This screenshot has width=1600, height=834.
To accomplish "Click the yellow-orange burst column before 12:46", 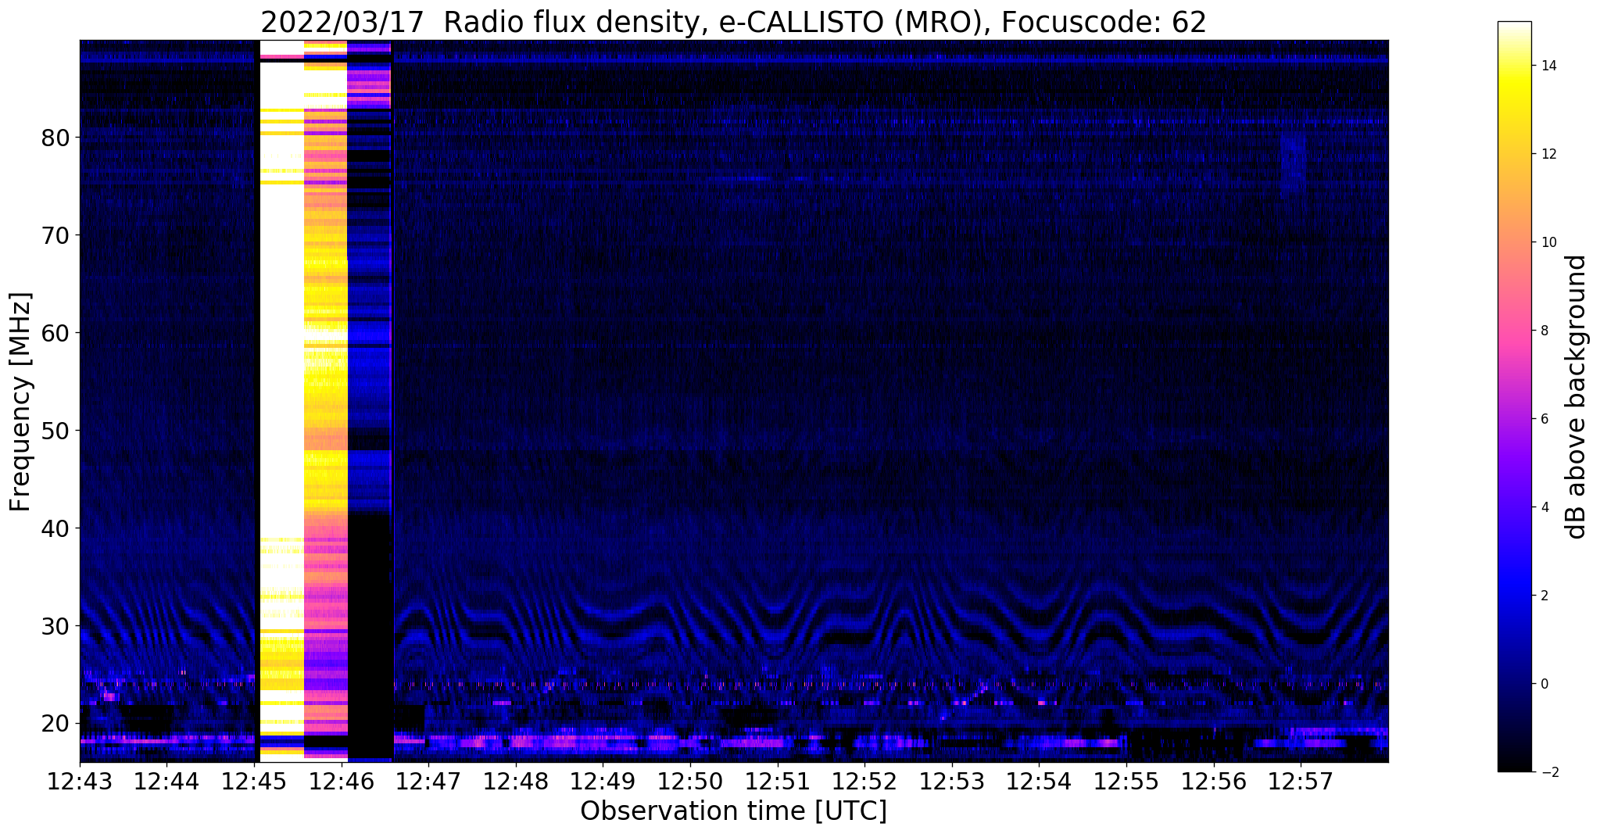I will point(325,401).
